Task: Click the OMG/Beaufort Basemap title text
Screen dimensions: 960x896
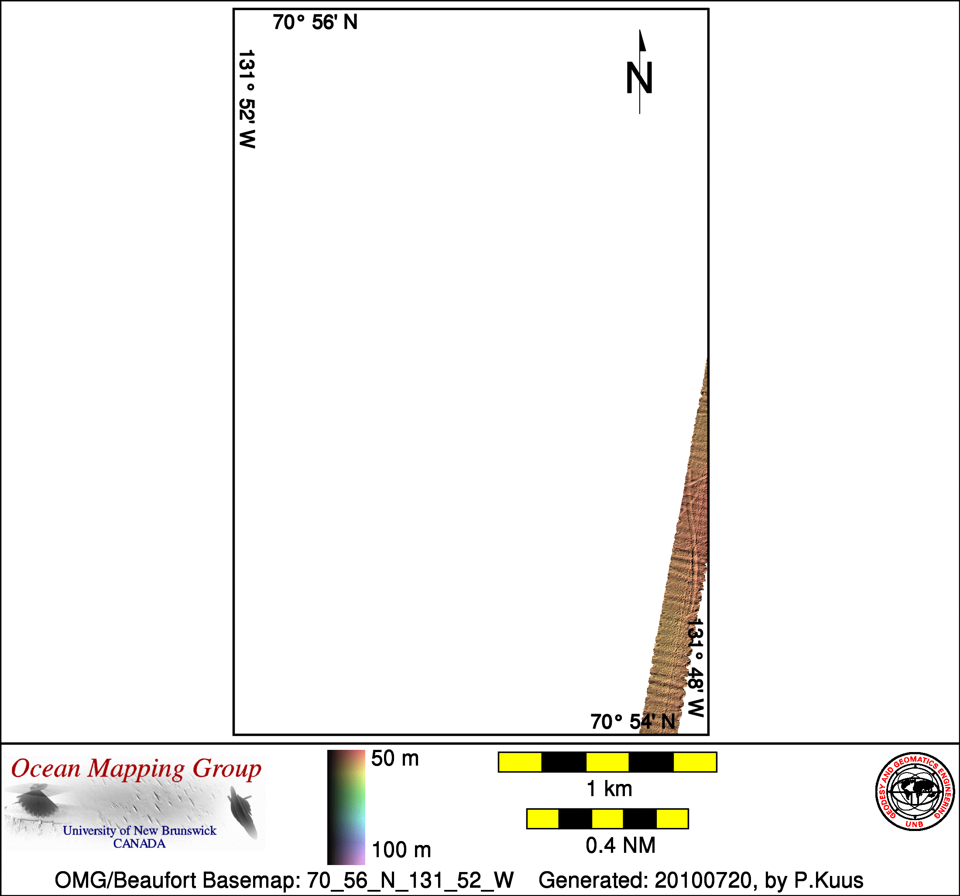Action: click(x=284, y=880)
